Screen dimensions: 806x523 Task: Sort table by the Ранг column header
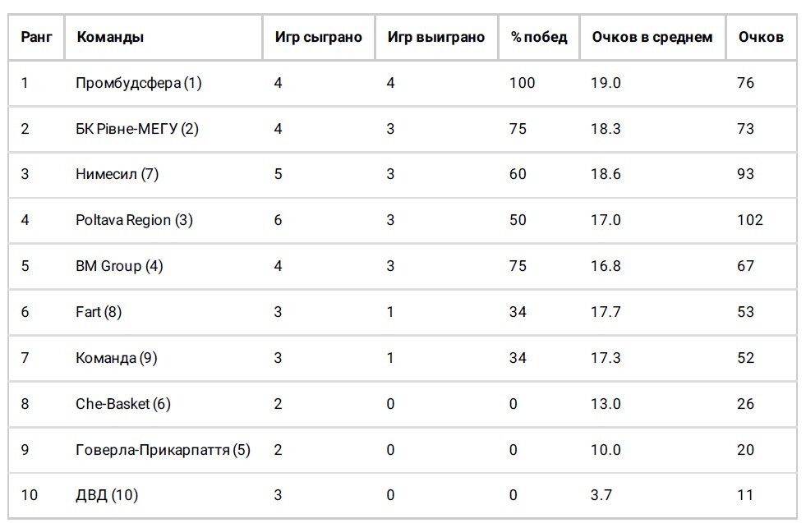tap(36, 37)
